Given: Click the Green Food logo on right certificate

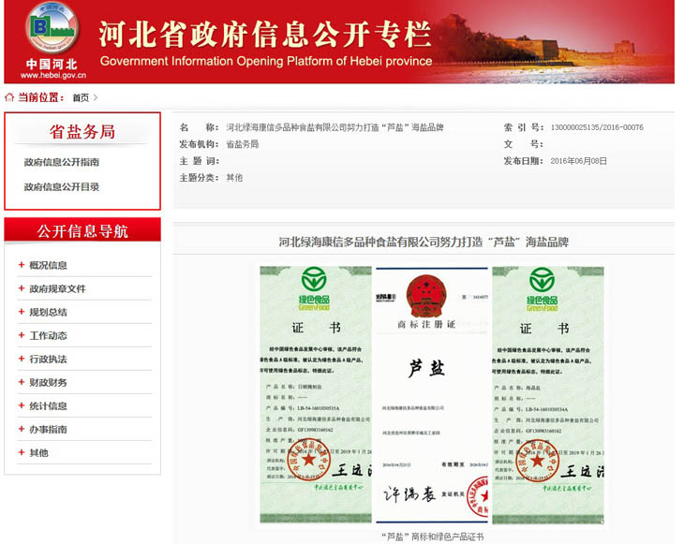Looking at the screenshot, I should [542, 289].
